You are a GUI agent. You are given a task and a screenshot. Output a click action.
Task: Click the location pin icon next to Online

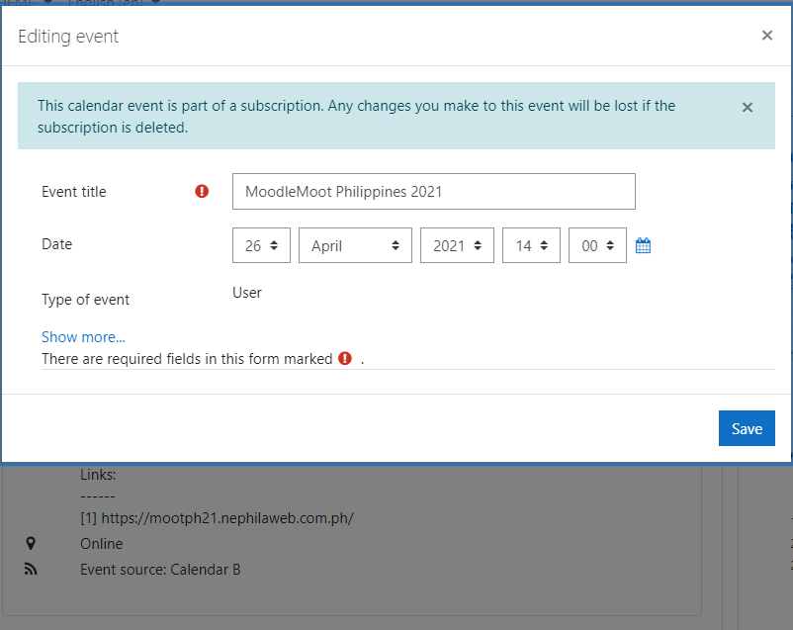31,544
